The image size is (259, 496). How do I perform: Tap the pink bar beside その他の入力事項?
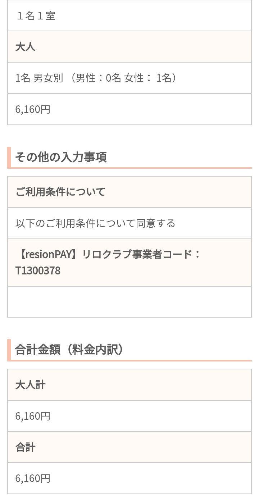click(9, 157)
